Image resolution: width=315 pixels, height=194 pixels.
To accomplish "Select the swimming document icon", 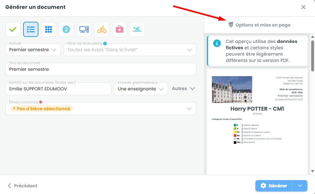I will point(137,30).
